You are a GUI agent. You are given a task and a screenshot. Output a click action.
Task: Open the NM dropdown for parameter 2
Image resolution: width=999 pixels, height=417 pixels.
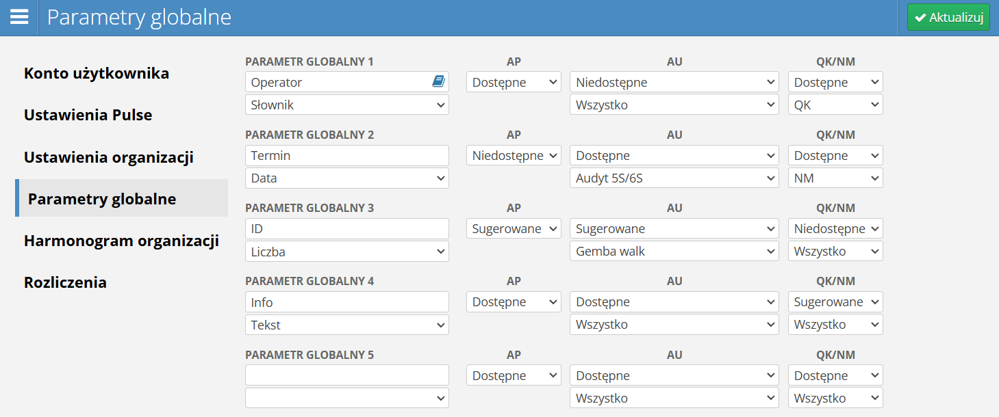click(x=835, y=178)
